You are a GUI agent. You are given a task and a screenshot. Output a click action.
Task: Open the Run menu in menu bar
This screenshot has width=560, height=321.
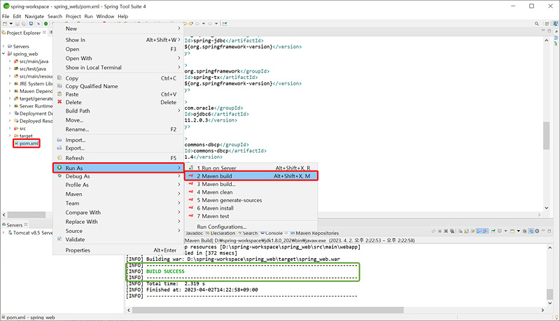89,16
